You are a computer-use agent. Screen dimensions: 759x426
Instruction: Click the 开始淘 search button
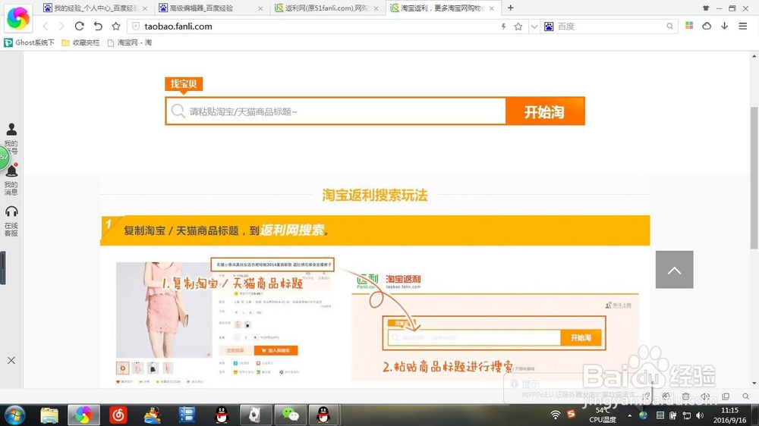coord(545,111)
